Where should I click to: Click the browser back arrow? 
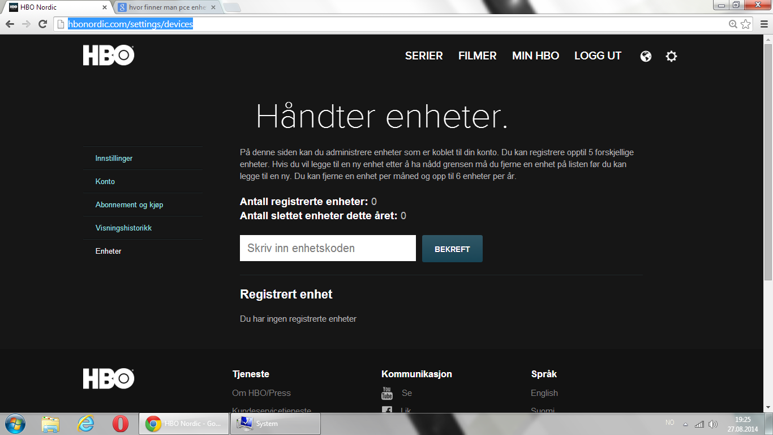10,24
